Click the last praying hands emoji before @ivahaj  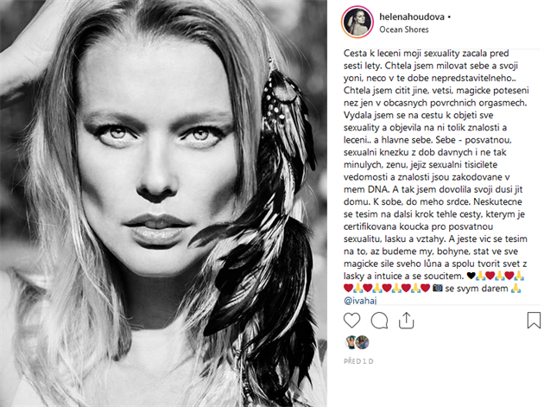coord(516,288)
